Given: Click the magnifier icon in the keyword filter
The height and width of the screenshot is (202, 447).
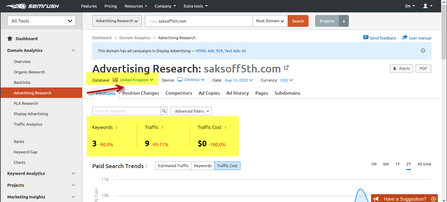Looking at the screenshot, I should [164, 111].
